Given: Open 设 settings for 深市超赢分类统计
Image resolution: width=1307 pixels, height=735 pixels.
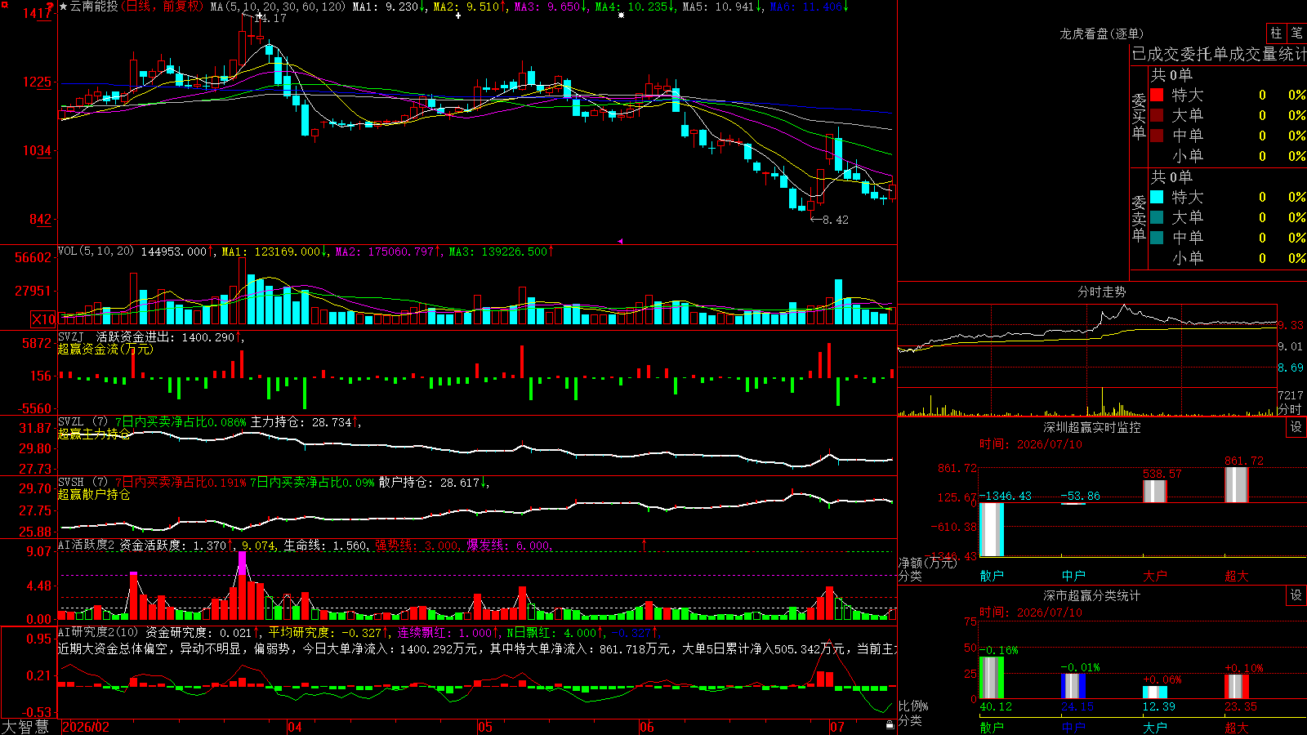Looking at the screenshot, I should pyautogui.click(x=1296, y=595).
